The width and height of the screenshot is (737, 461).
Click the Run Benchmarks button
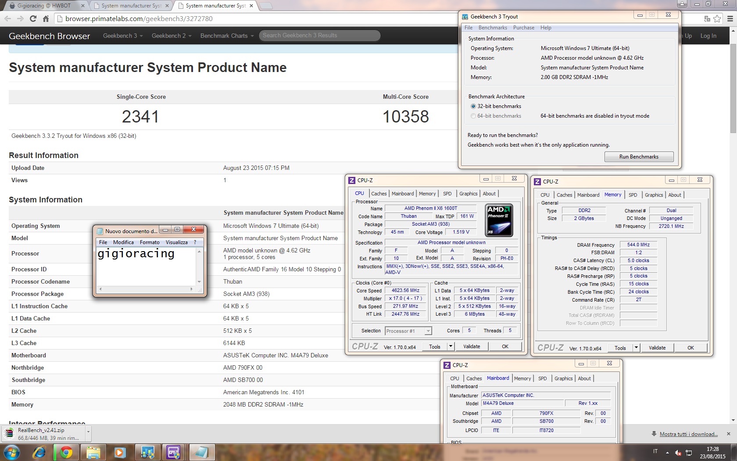[639, 157]
